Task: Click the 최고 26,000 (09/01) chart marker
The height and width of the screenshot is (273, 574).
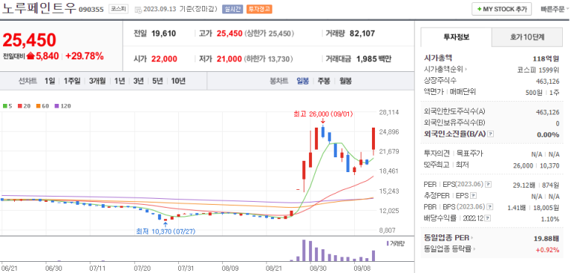Action: (323, 114)
